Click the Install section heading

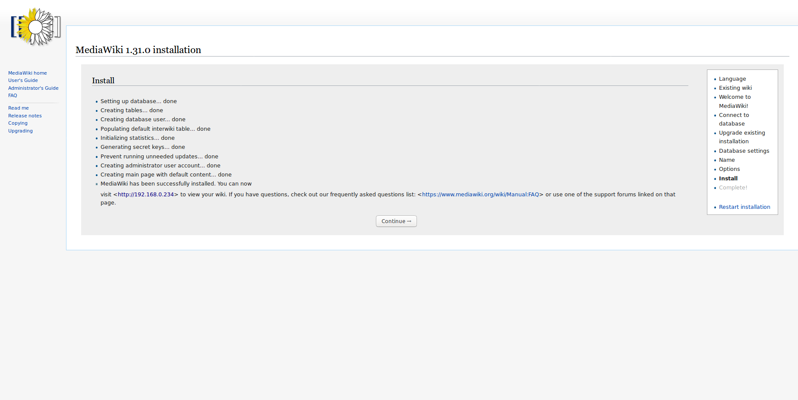(x=103, y=81)
